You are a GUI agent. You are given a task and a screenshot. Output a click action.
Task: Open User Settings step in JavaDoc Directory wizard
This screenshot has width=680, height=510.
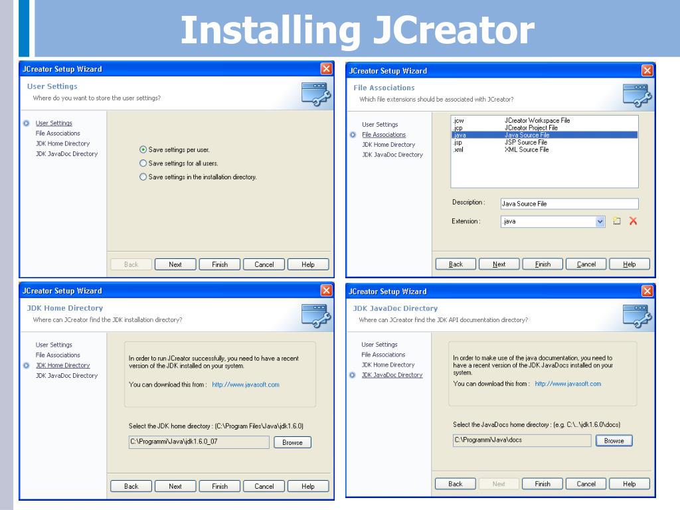click(x=379, y=345)
